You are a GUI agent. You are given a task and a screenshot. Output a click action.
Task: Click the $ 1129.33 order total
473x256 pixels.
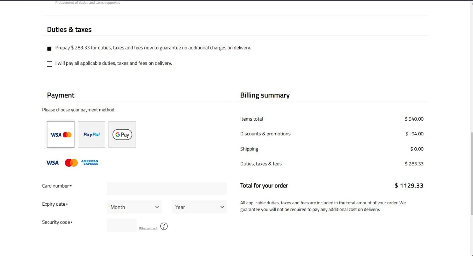[x=409, y=186]
